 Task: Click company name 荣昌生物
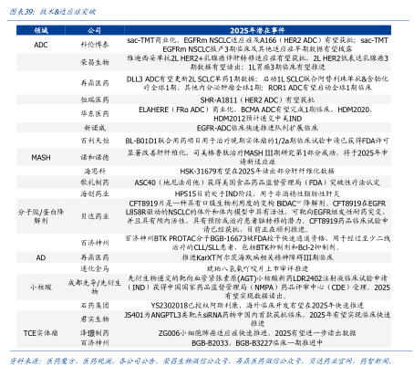point(95,62)
